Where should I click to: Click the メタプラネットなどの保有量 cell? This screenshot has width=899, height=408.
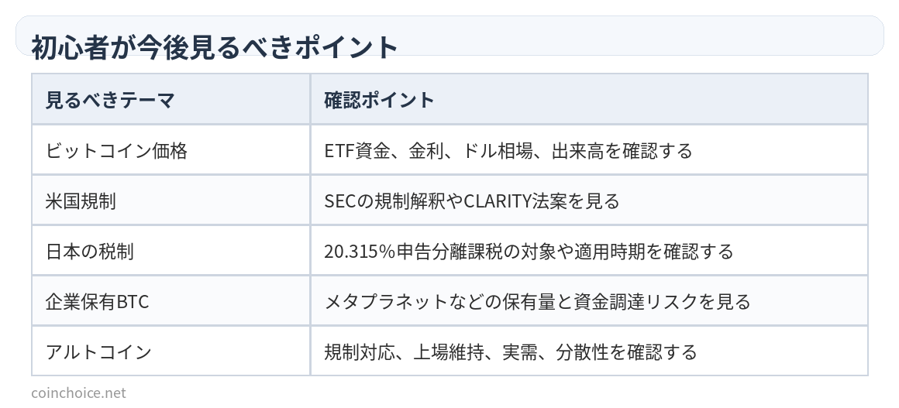[x=589, y=301]
